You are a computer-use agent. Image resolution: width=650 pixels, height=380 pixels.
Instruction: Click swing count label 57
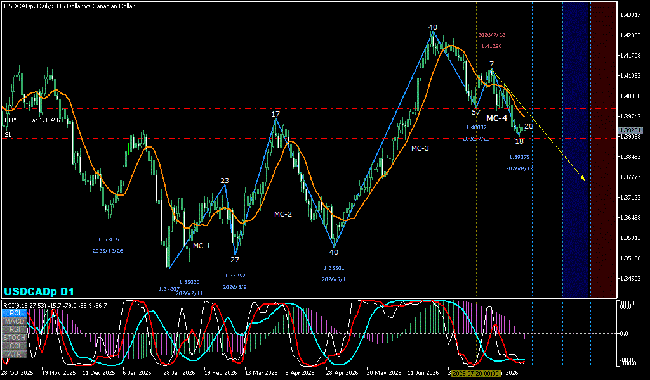pos(476,111)
